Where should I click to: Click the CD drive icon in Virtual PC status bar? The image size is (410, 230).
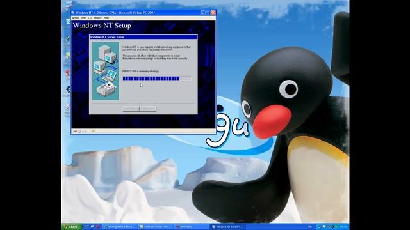(x=79, y=131)
